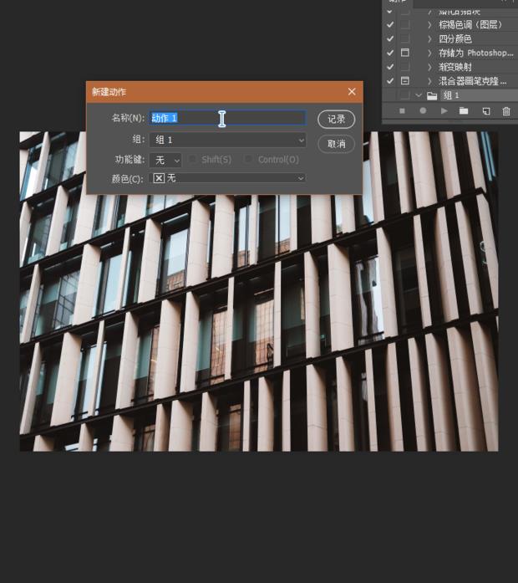Toggle checkmark for 四分颜色 action
This screenshot has height=583, width=518.
[390, 38]
